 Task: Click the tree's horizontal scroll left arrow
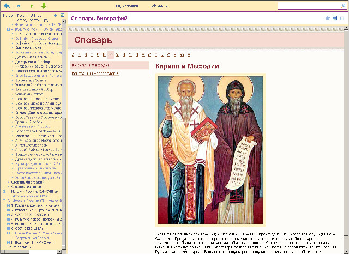(x=2, y=251)
